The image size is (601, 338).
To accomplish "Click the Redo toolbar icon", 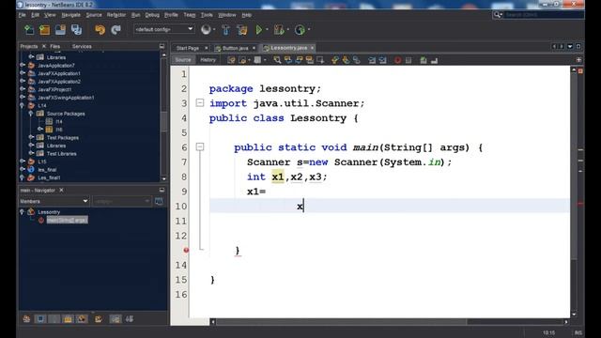I will pyautogui.click(x=116, y=29).
